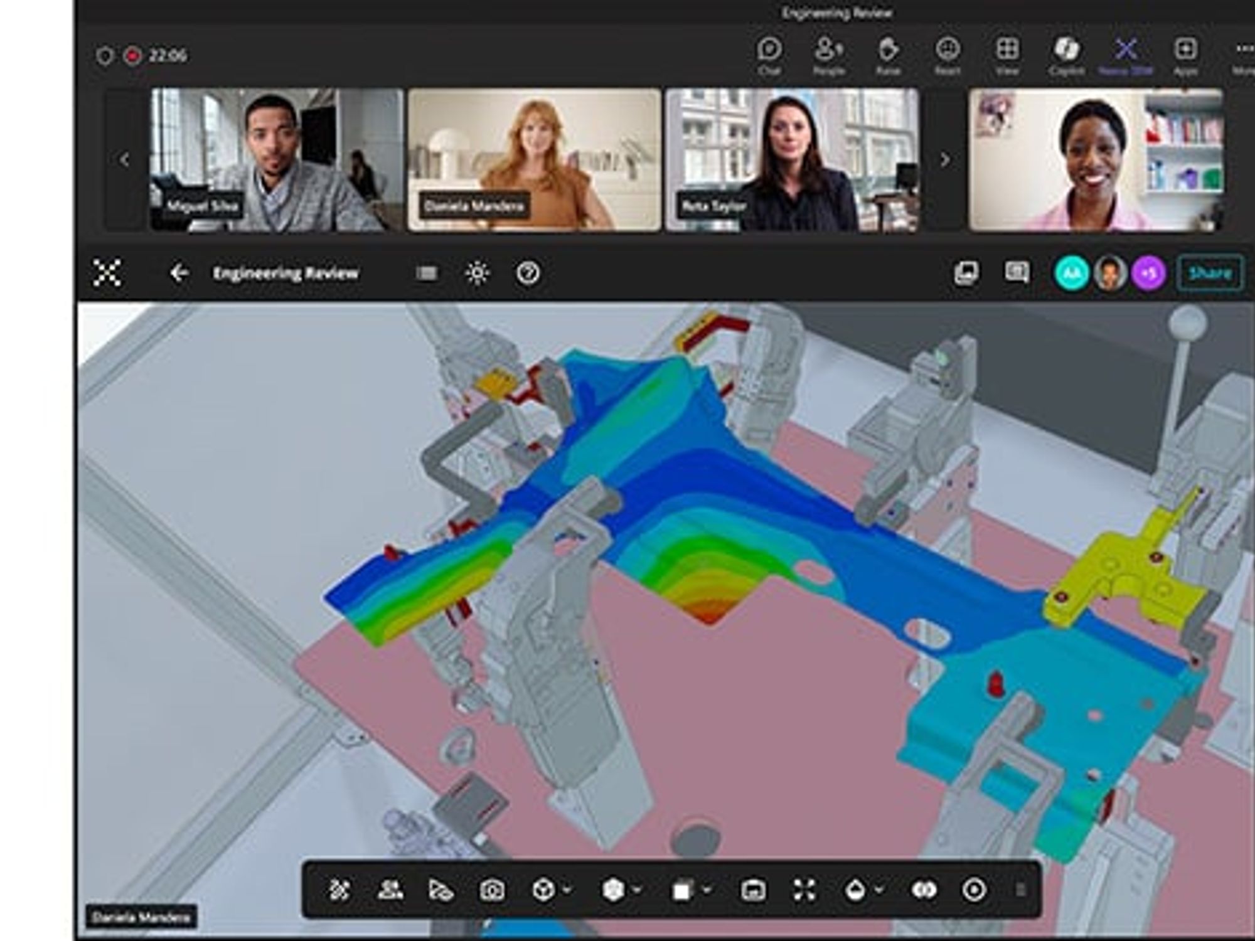The width and height of the screenshot is (1255, 941).
Task: Open the help question mark icon
Action: [528, 273]
